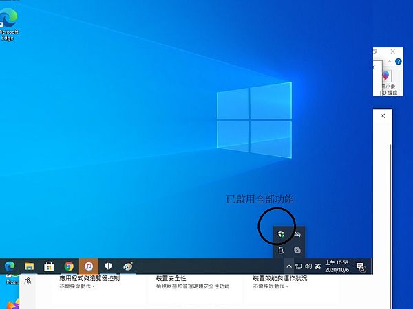
Task: Switch to the iTunes music app
Action: (89, 266)
